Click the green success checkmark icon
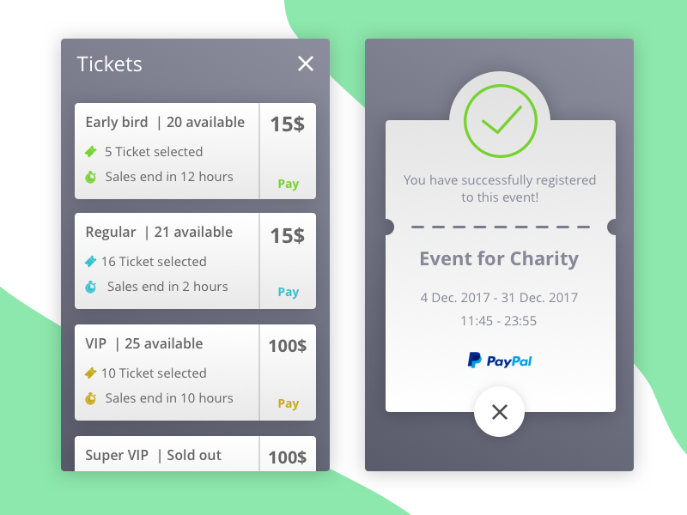 499,122
